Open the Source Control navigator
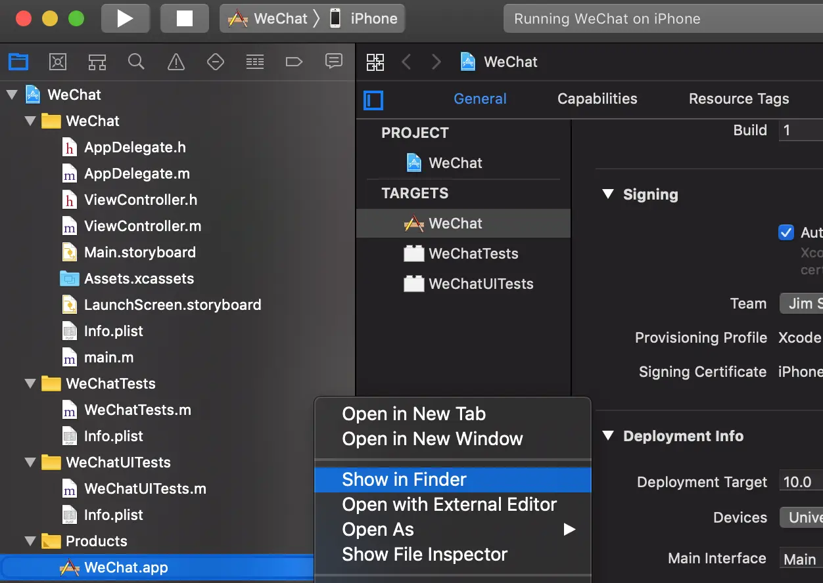The image size is (823, 583). (x=58, y=62)
